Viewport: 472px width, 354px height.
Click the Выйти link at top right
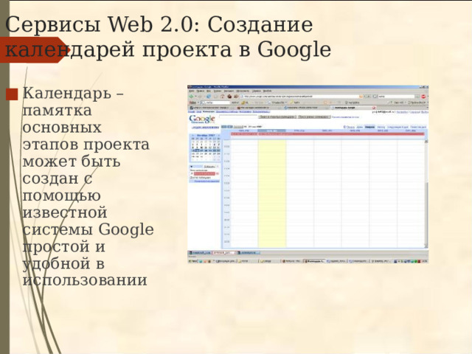(425, 111)
